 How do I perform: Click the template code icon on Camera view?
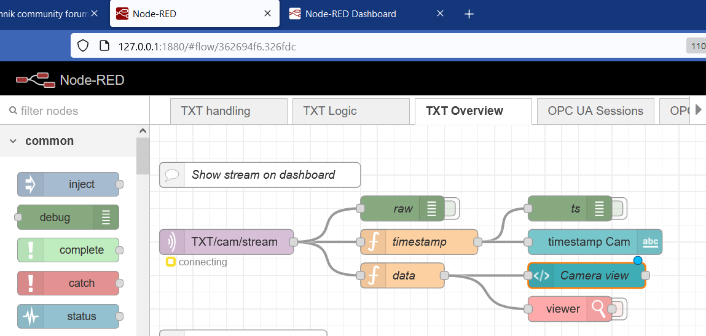(x=541, y=276)
